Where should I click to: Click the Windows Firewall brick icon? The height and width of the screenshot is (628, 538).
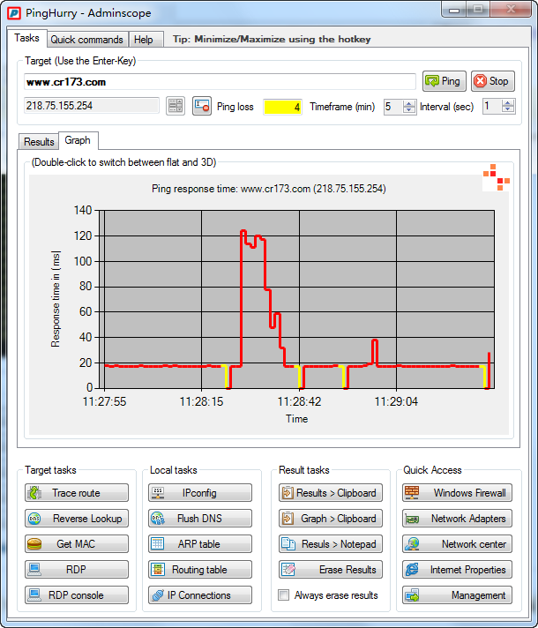click(412, 493)
